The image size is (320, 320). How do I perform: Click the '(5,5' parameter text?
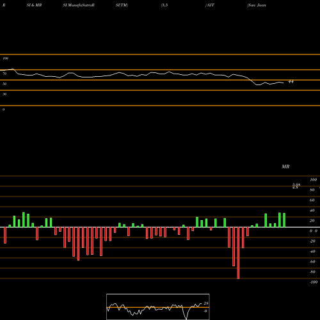pos(164,5)
